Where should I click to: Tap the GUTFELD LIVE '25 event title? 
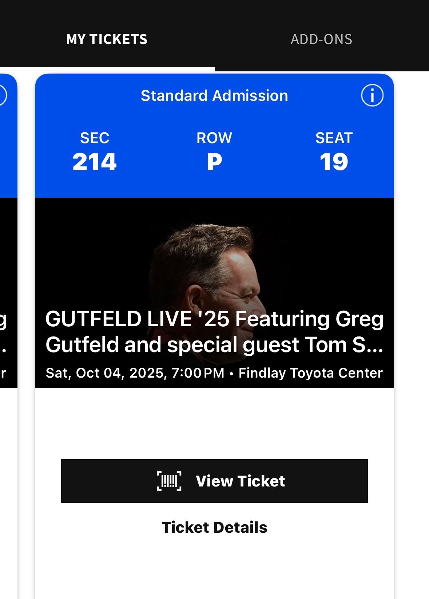[214, 332]
